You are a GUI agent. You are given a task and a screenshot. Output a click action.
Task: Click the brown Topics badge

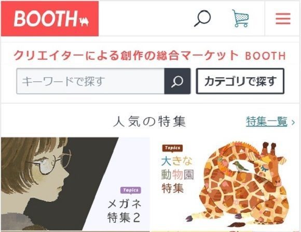pos(172,148)
